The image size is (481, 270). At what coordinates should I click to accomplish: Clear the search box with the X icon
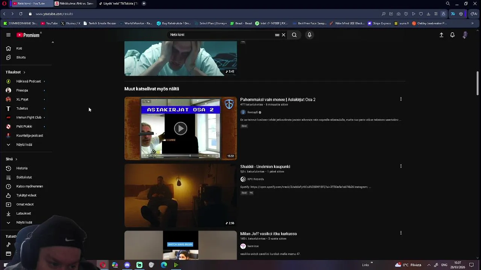tap(283, 35)
